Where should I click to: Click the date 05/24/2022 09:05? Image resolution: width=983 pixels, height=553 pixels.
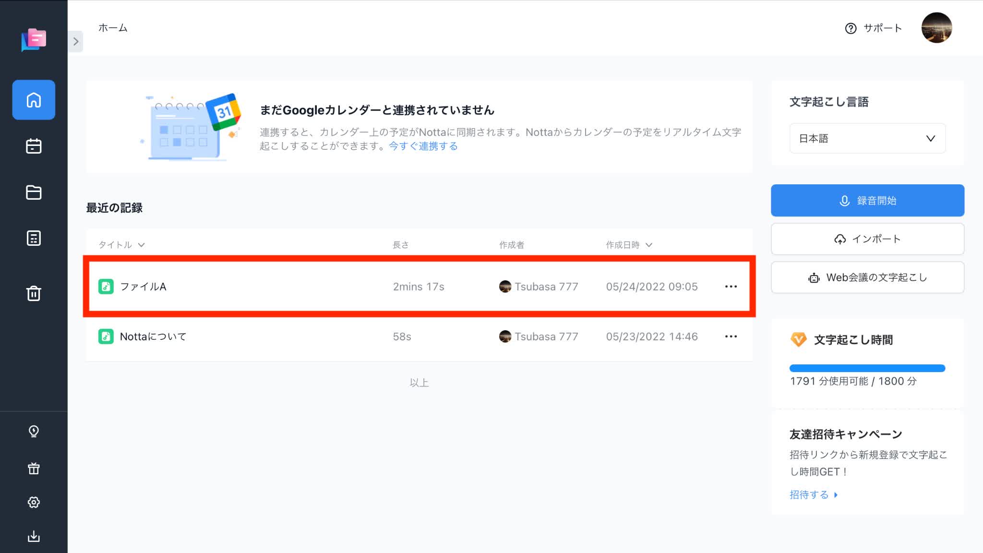[x=652, y=287]
